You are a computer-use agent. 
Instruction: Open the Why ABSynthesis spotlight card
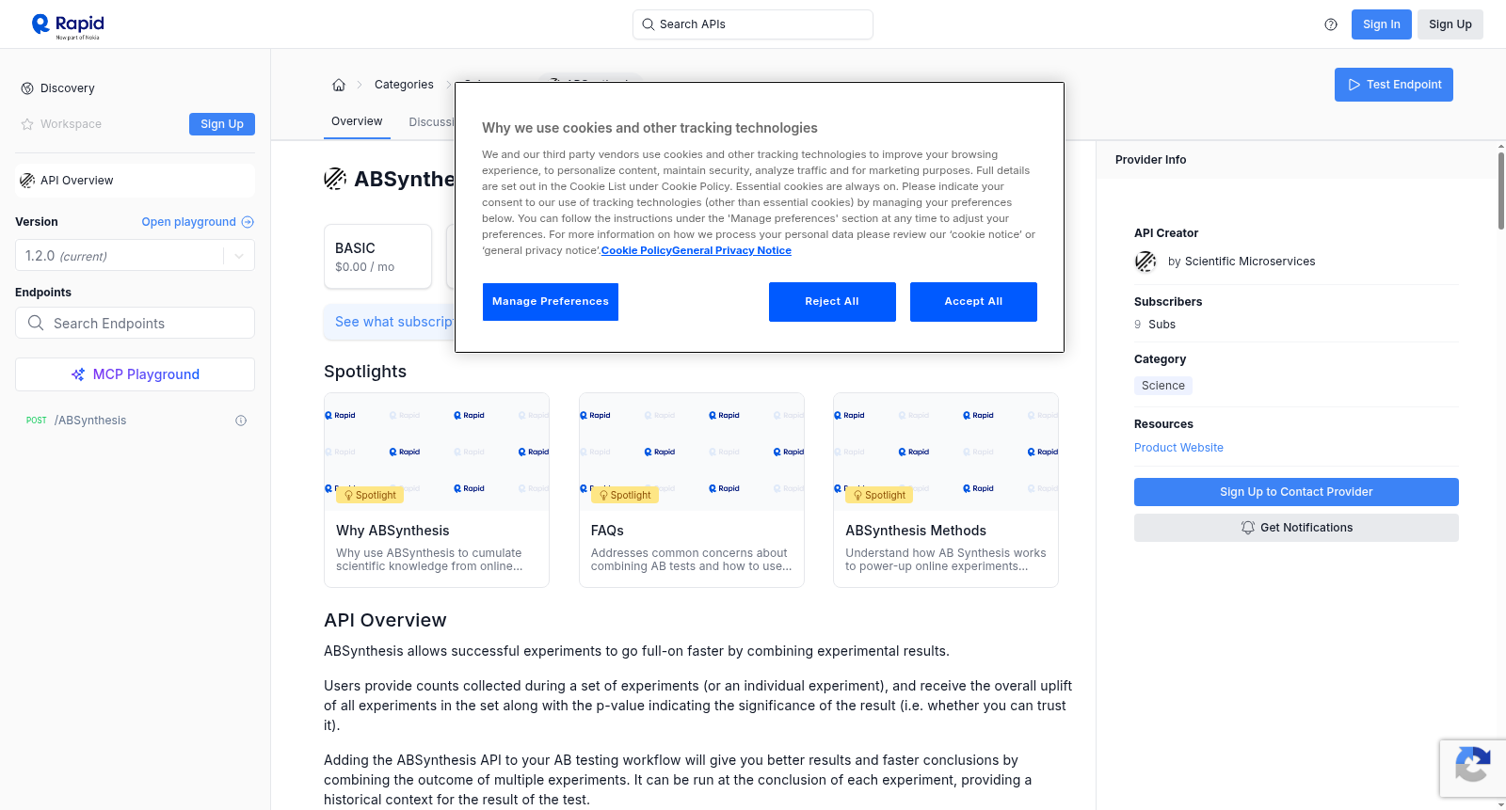[x=437, y=490]
